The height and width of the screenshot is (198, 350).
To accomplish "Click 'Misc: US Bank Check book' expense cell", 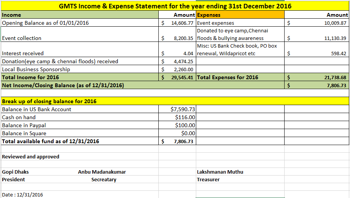I will 240,49.
